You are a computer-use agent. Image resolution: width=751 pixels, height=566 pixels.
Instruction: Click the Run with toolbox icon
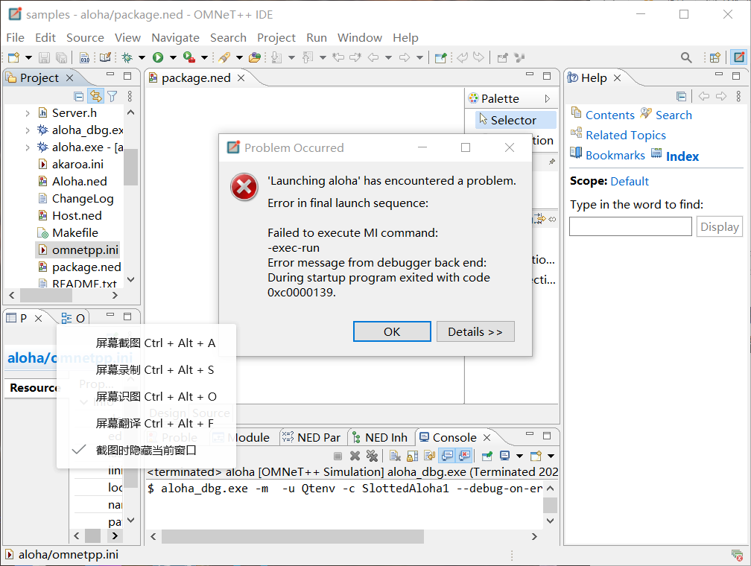pos(188,57)
